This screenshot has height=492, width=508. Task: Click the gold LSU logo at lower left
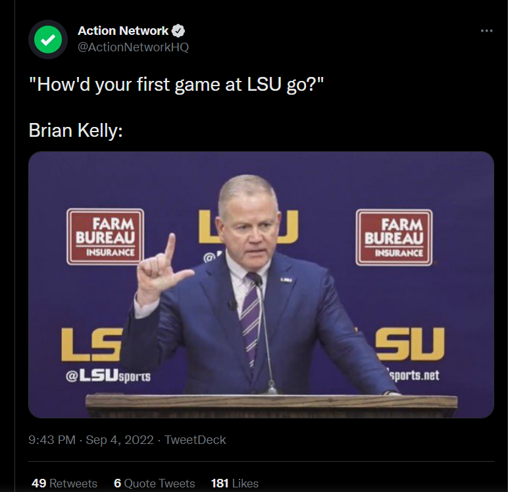pyautogui.click(x=92, y=345)
